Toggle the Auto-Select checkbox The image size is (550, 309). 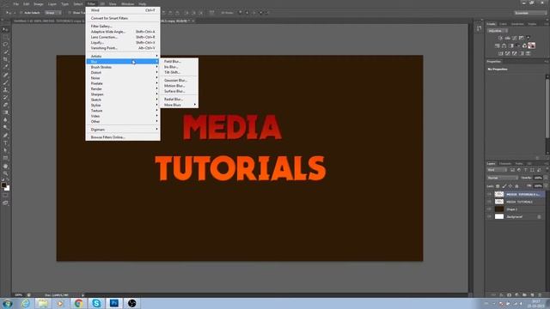pyautogui.click(x=21, y=13)
